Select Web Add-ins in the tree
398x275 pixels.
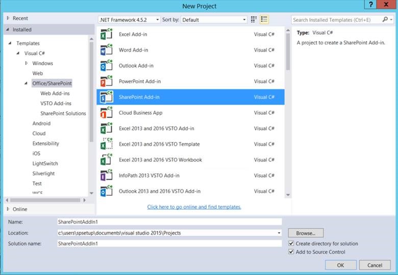pos(55,93)
